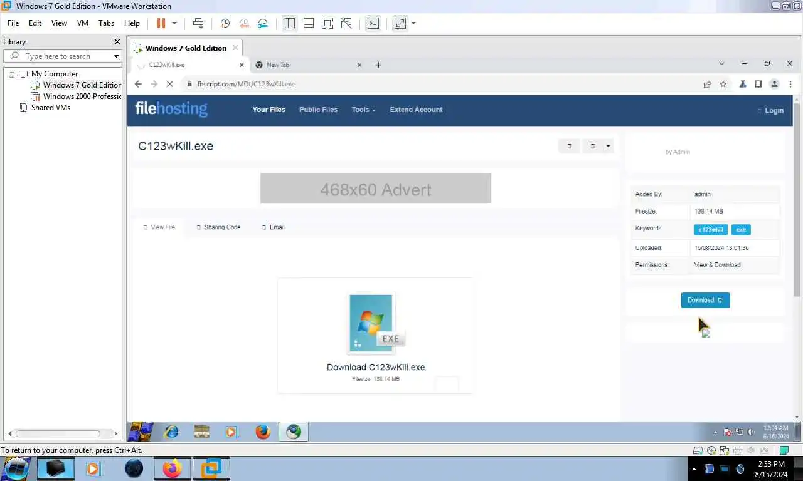Click Send Ctrl+Alt+Del toolbar icon
Image resolution: width=803 pixels, height=481 pixels.
198,23
